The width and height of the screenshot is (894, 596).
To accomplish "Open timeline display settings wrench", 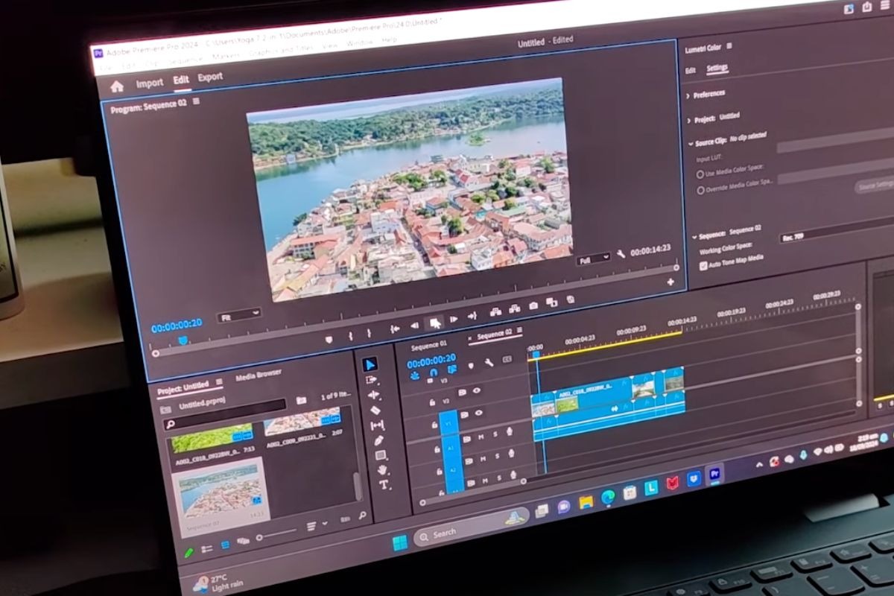I will (x=489, y=363).
